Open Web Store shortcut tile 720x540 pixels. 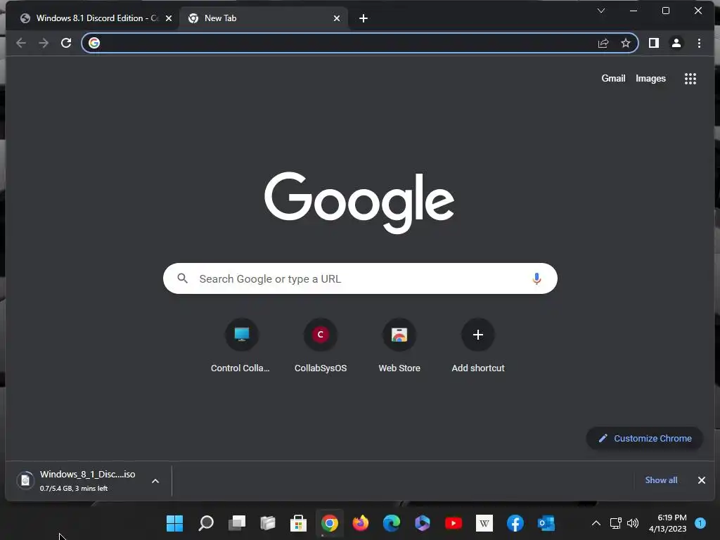[399, 345]
